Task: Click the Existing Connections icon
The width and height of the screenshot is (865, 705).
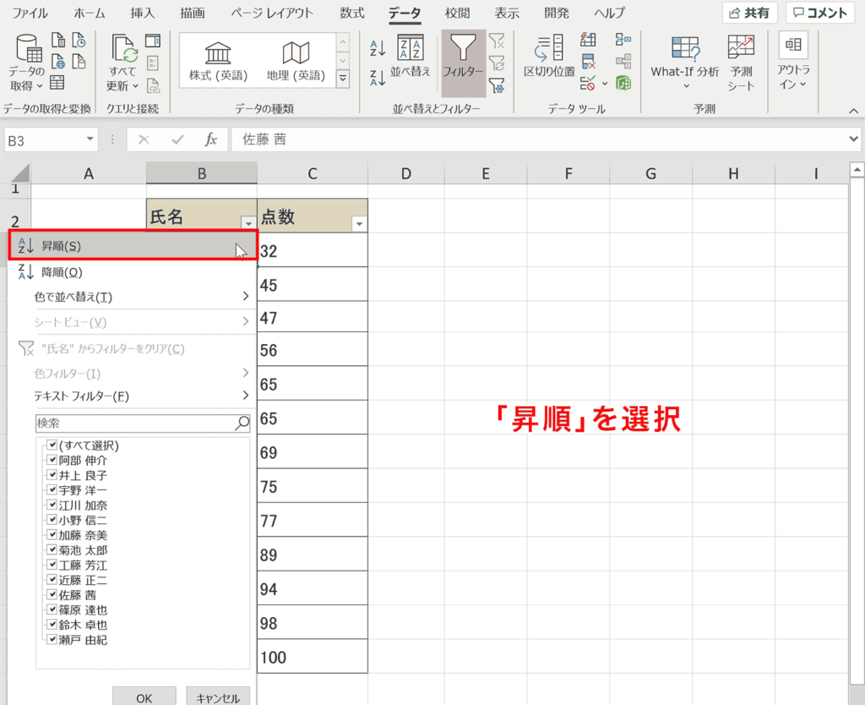Action: click(79, 62)
